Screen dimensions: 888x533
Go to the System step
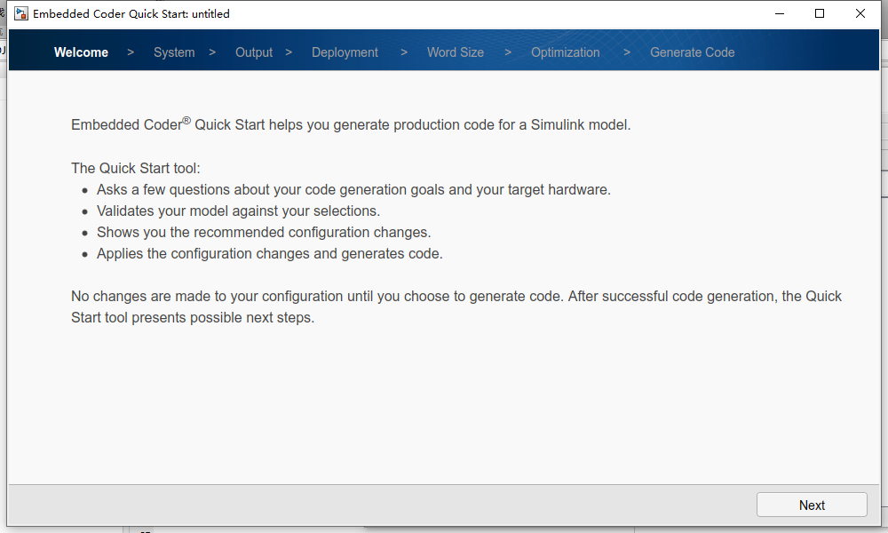(174, 52)
